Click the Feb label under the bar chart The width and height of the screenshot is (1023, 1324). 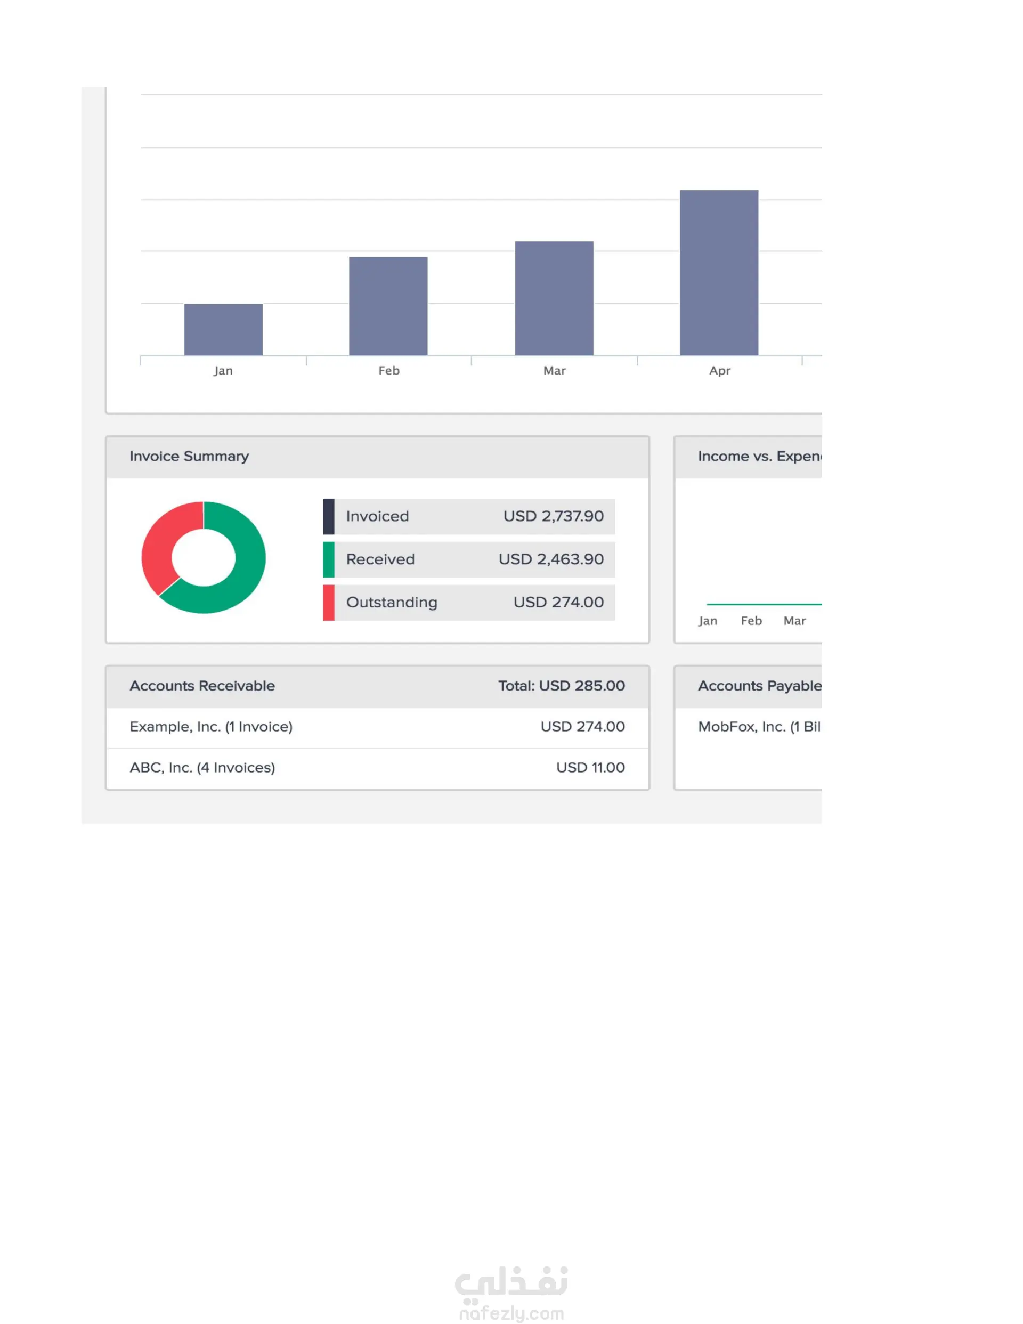[389, 370]
